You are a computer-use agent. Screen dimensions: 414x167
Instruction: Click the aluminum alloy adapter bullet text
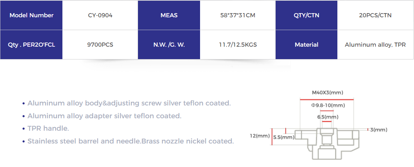pyautogui.click(x=104, y=115)
